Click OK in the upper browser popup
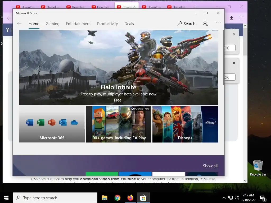This screenshot has width=271, height=203. 230,48
